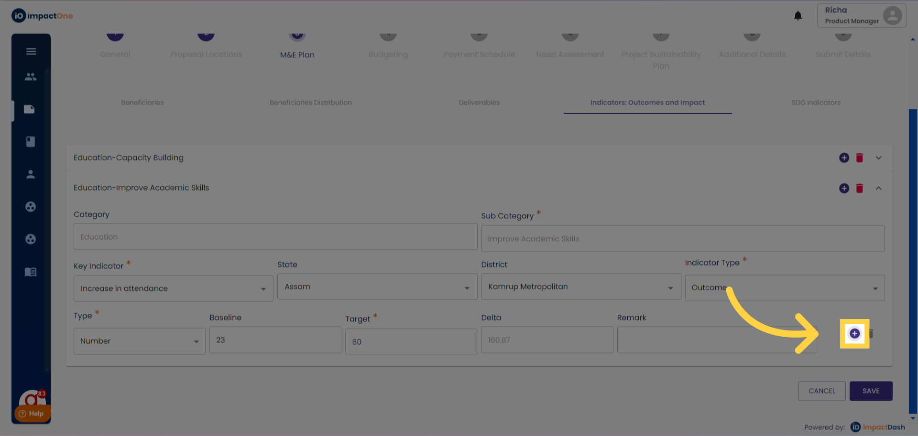Open the Key Indicator dropdown

pos(173,288)
